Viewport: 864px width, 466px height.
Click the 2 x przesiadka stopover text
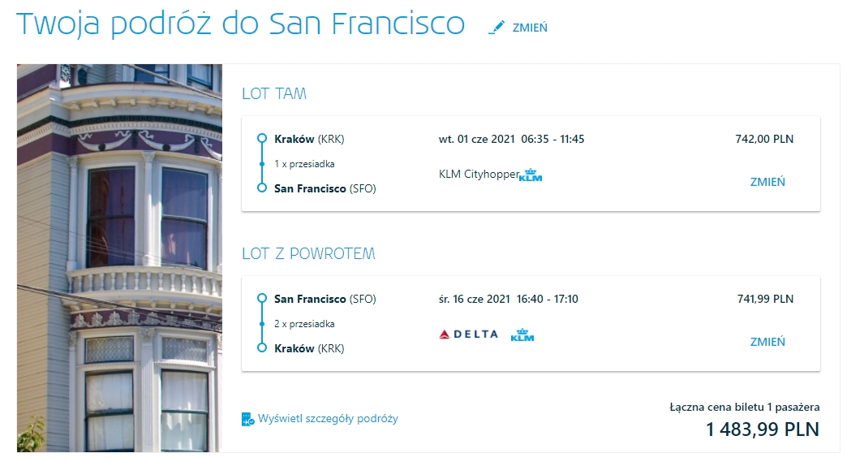click(304, 324)
